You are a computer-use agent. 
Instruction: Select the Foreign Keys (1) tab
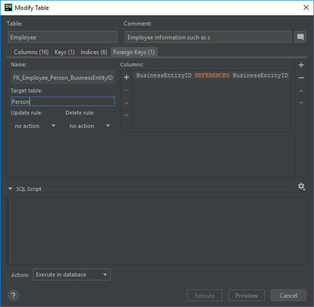[x=134, y=52]
